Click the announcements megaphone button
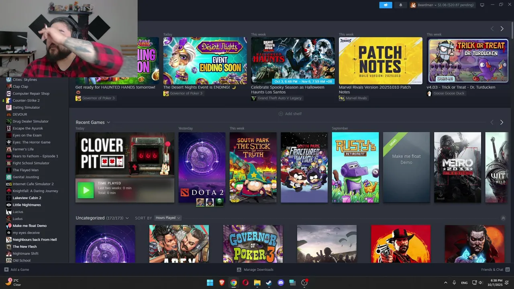The width and height of the screenshot is (514, 289). [x=385, y=5]
